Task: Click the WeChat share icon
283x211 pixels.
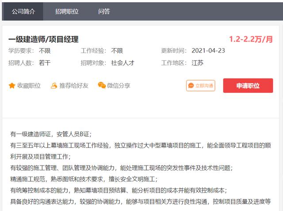Action: [x=102, y=85]
